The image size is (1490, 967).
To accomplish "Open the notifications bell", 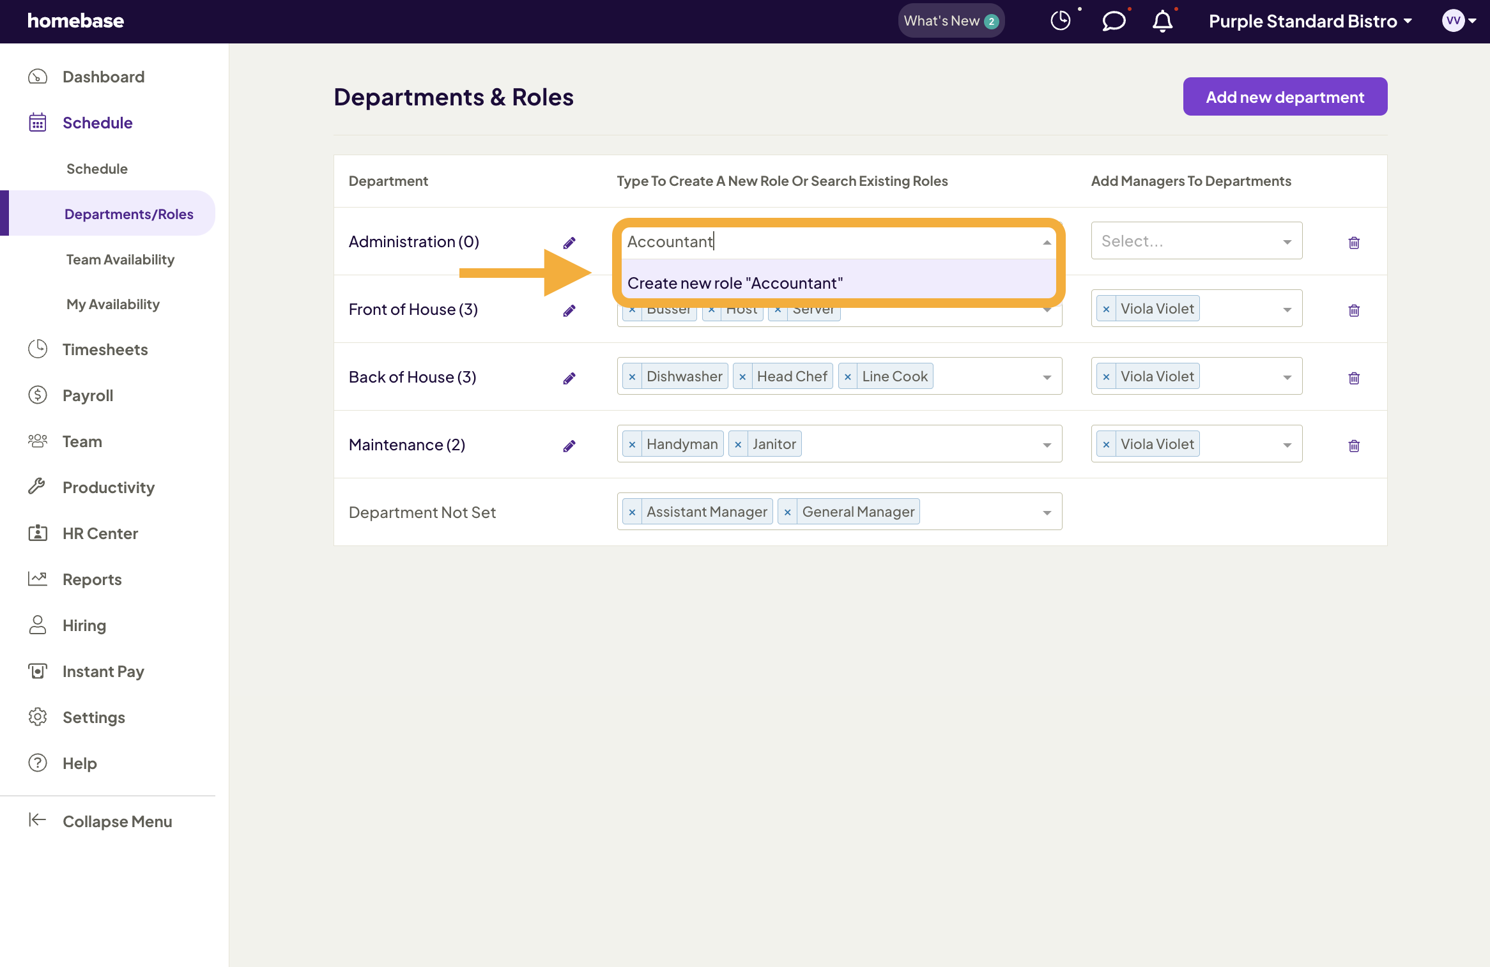I will coord(1163,21).
